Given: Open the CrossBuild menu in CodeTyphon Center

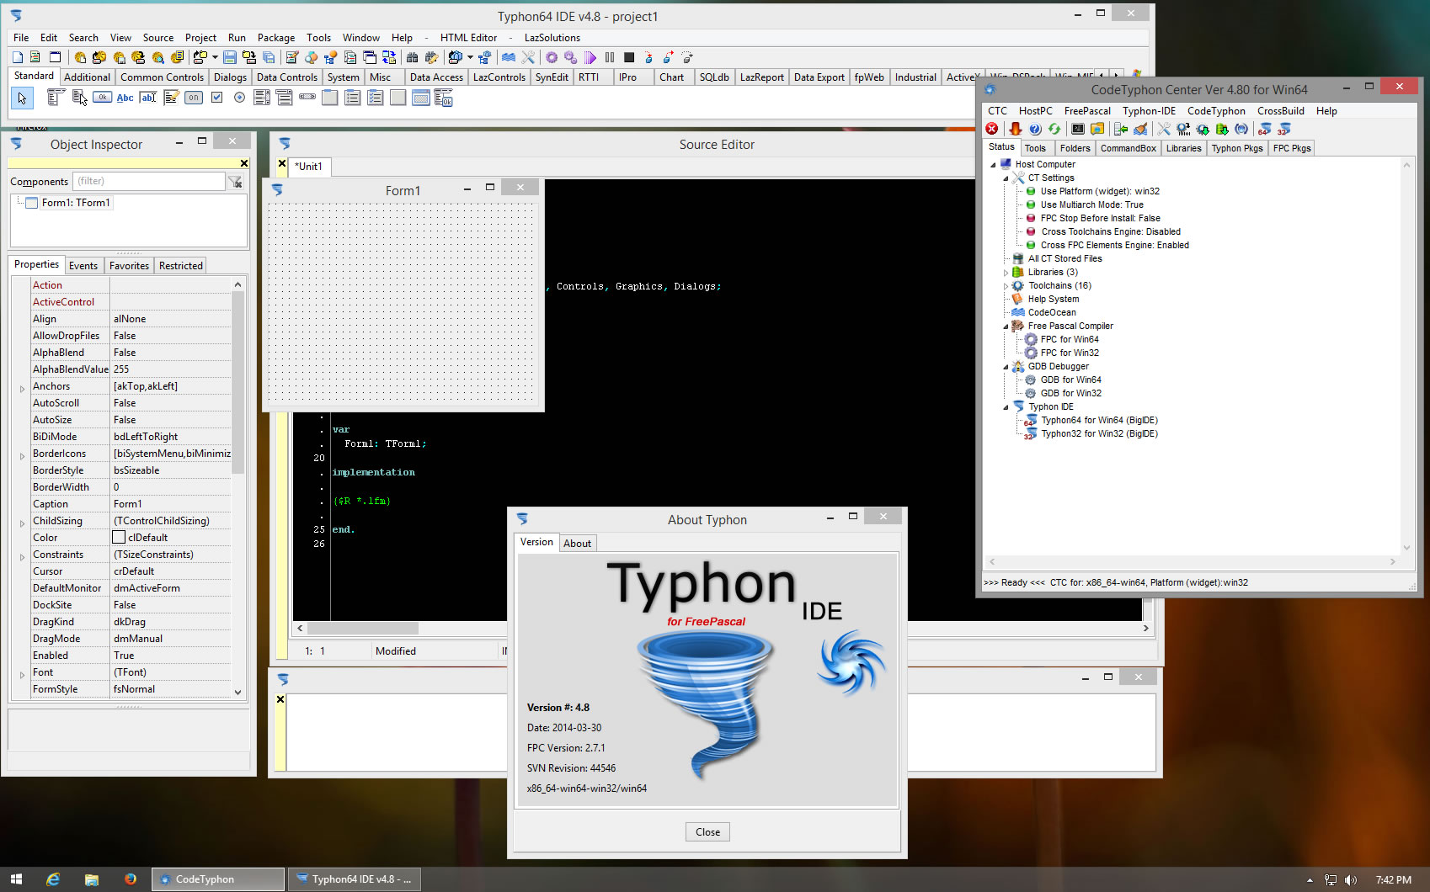Looking at the screenshot, I should click(1280, 111).
